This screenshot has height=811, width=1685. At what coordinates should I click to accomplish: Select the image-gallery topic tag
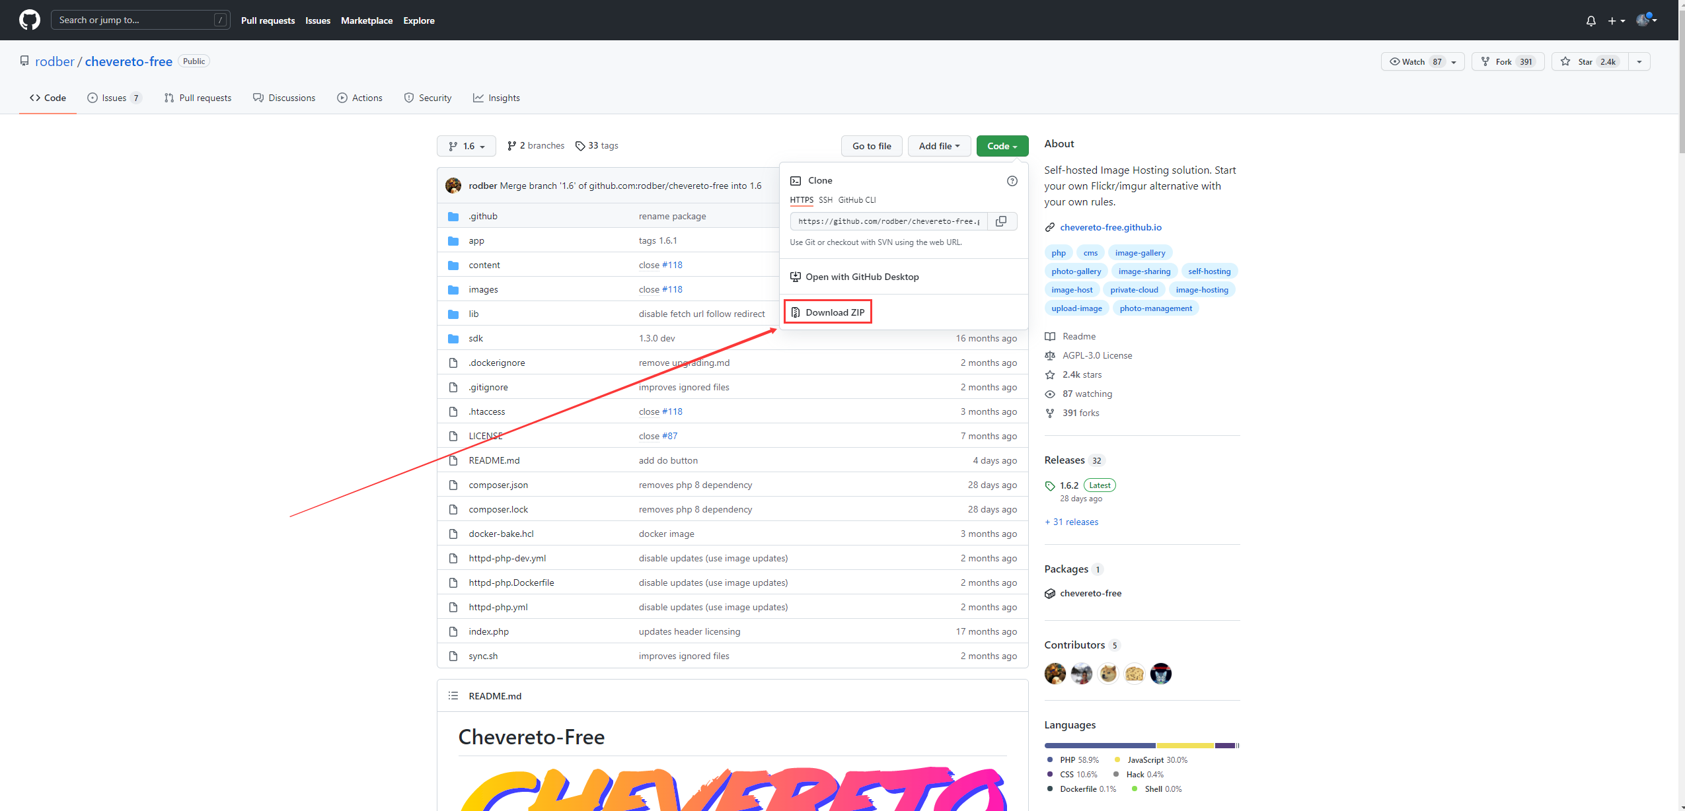tap(1141, 253)
